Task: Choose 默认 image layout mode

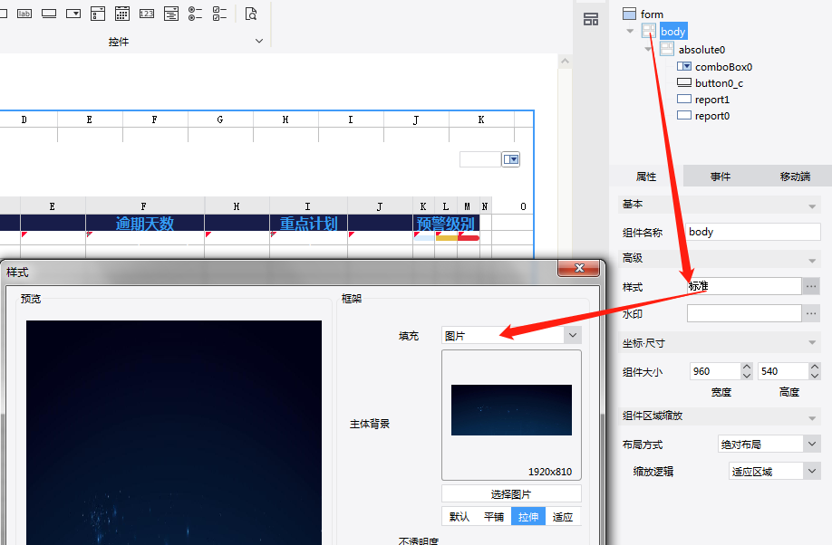Action: (459, 516)
